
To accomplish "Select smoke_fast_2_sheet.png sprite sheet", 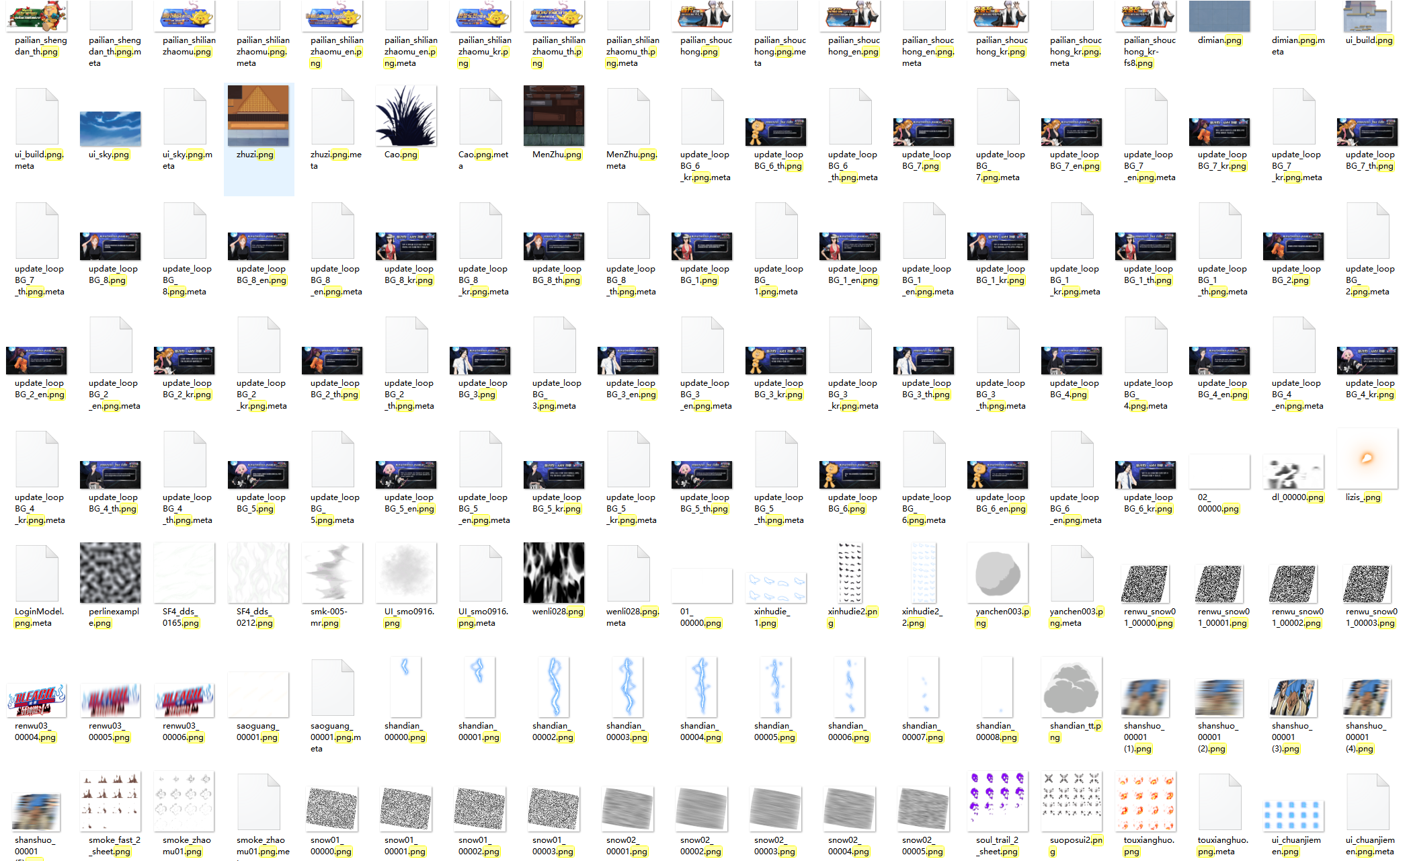I will [x=110, y=801].
